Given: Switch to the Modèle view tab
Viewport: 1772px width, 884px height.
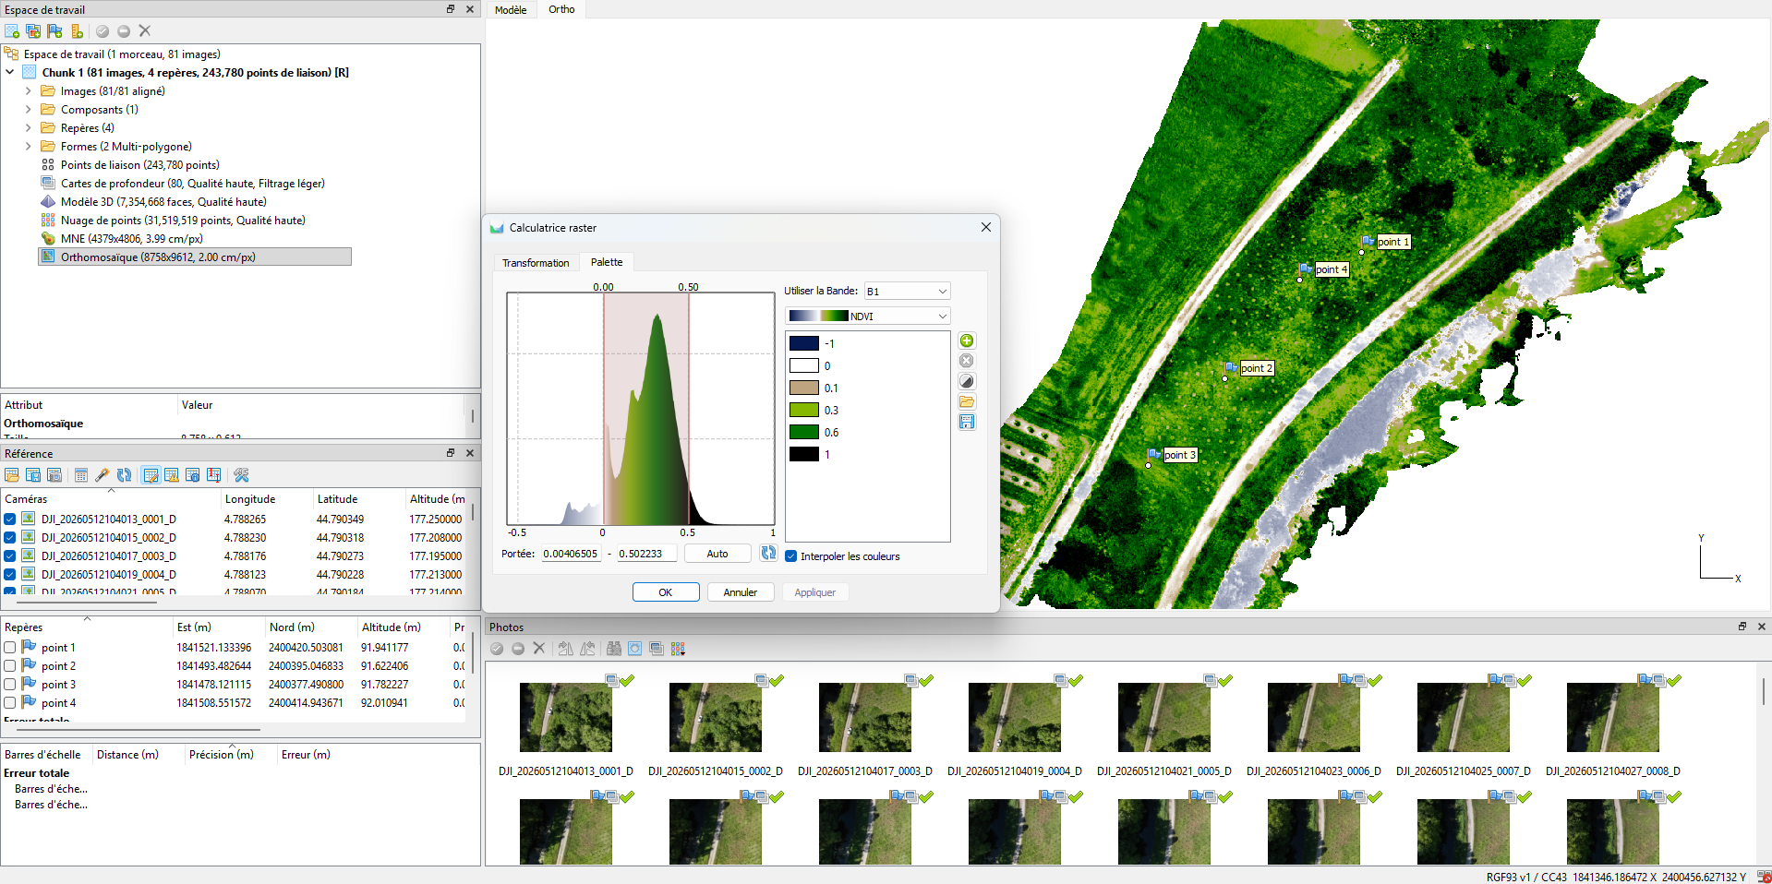Looking at the screenshot, I should tap(511, 10).
